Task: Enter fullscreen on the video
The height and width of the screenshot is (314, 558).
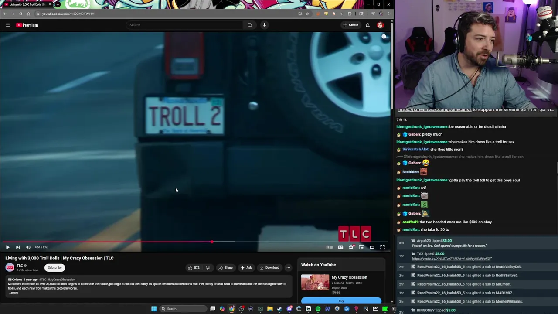Action: [x=382, y=247]
